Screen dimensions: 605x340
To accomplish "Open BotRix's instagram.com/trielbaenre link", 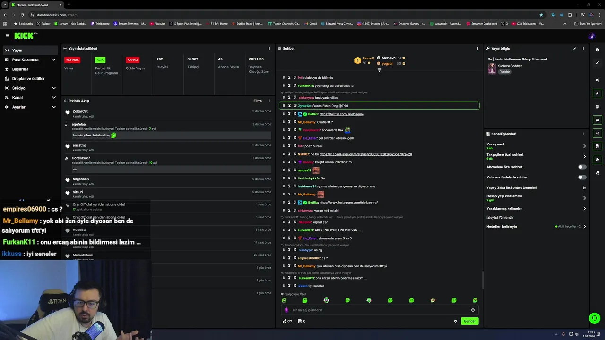I will point(348,202).
